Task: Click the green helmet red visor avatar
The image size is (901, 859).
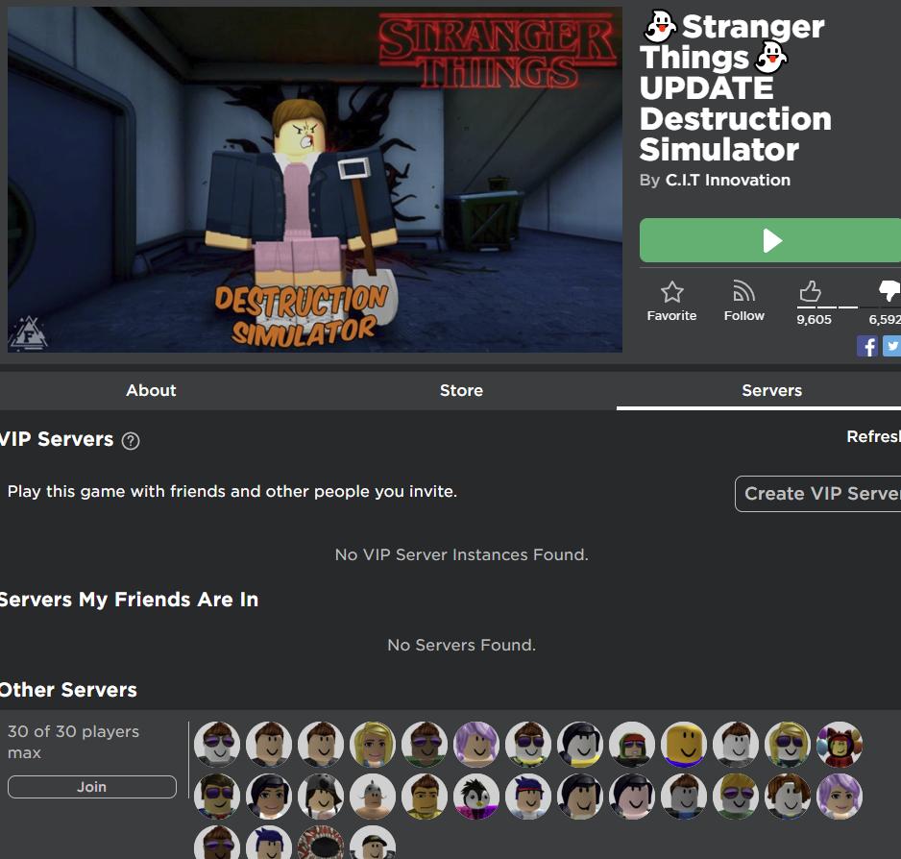Action: point(632,745)
